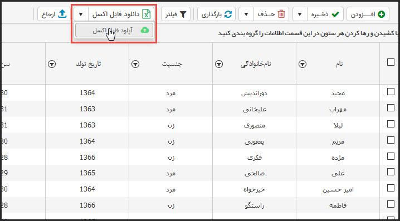The image size is (400, 221).
Task: Check the row checkbox for مجید
Action: [391, 91]
